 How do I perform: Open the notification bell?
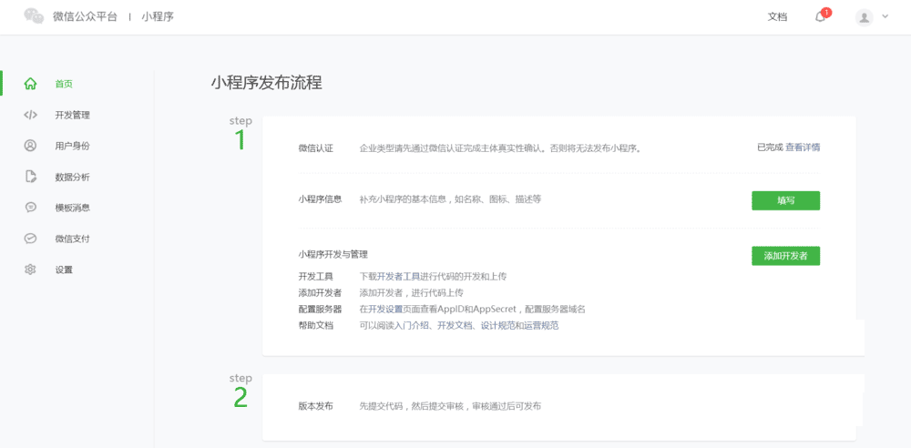point(820,16)
